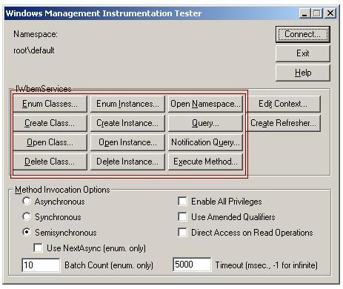Open Namespace... button
This screenshot has height=289, width=343.
(205, 104)
